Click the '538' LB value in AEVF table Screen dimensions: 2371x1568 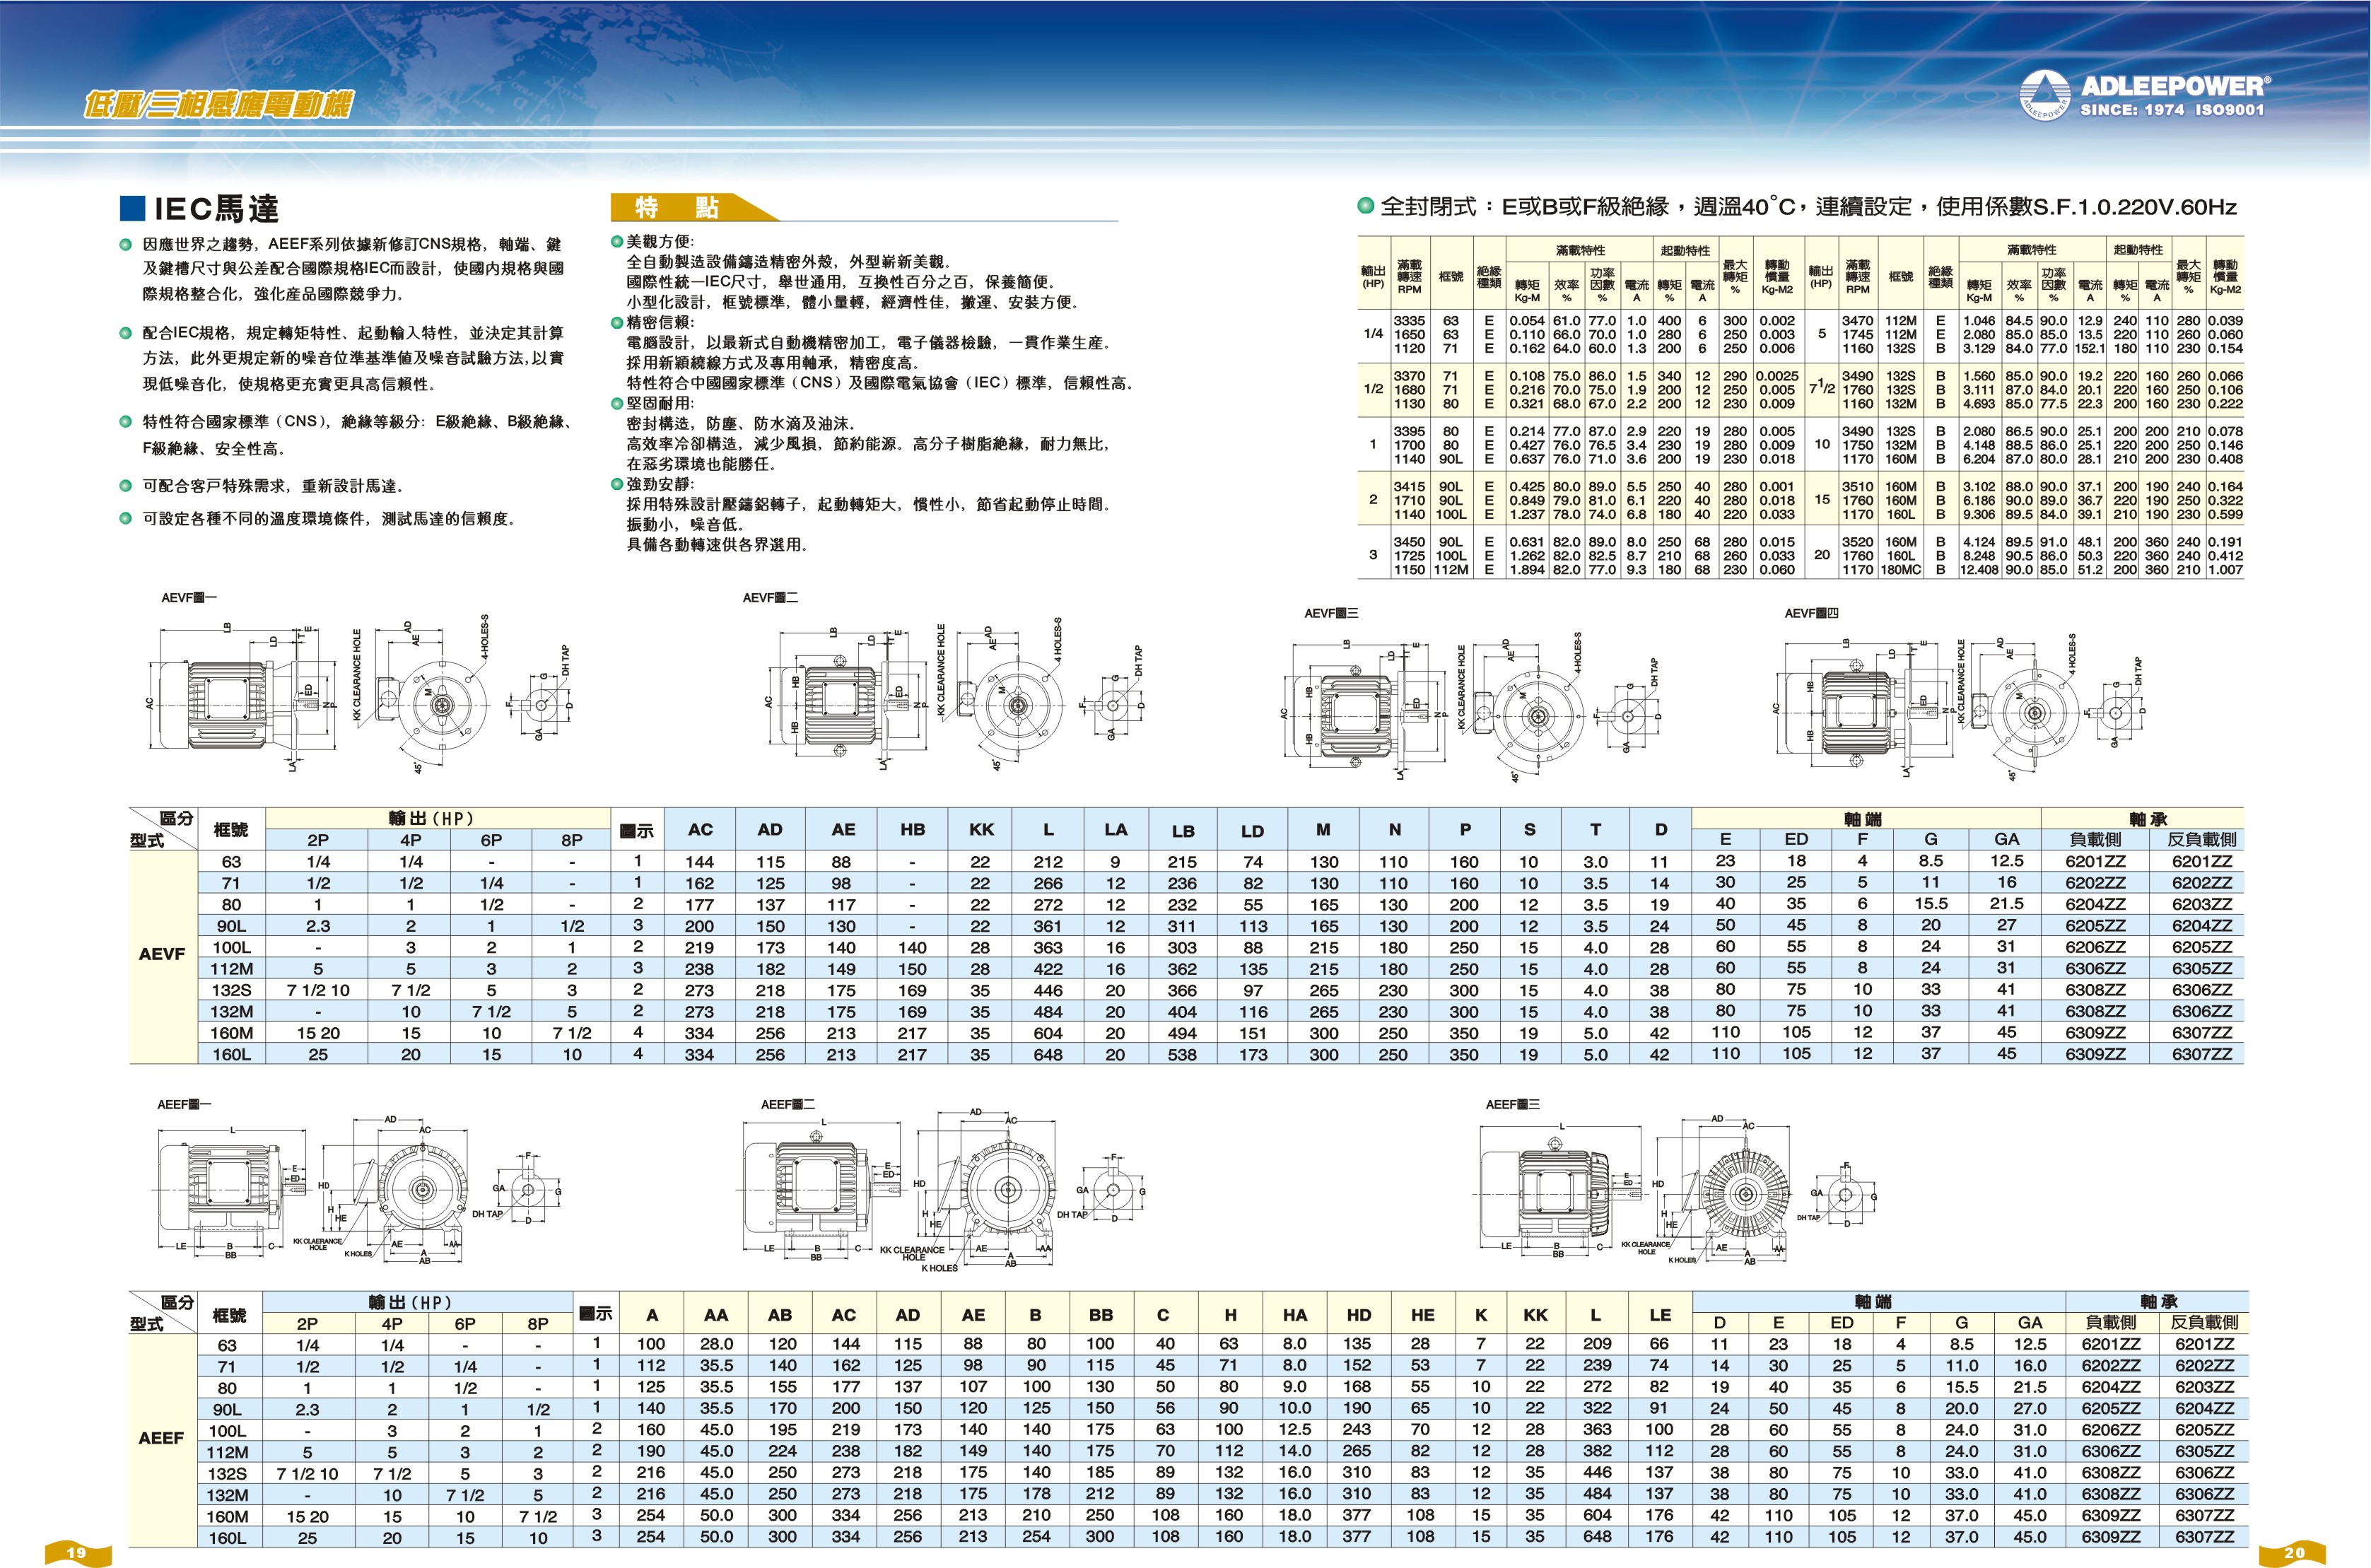(1182, 1054)
